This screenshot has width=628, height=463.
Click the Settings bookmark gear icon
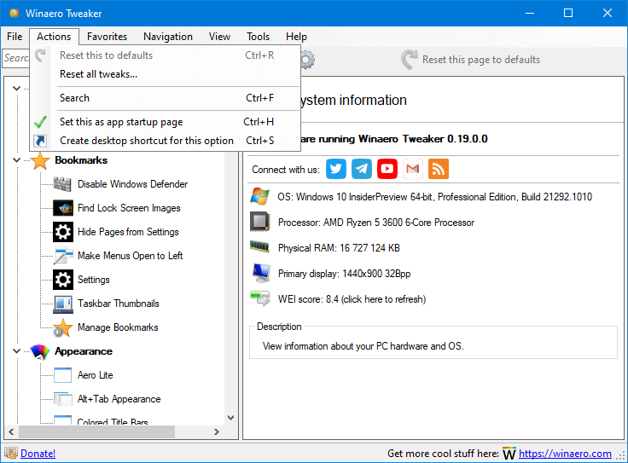pos(63,280)
